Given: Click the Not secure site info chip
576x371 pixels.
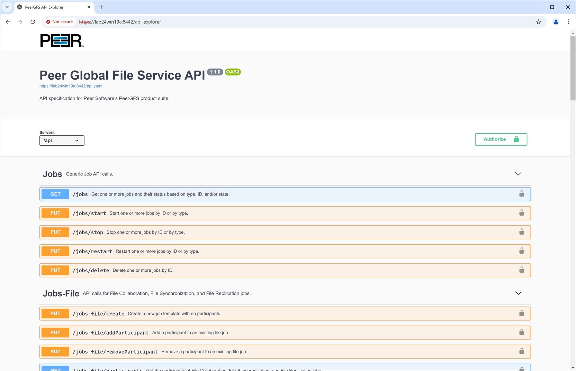Looking at the screenshot, I should [60, 22].
